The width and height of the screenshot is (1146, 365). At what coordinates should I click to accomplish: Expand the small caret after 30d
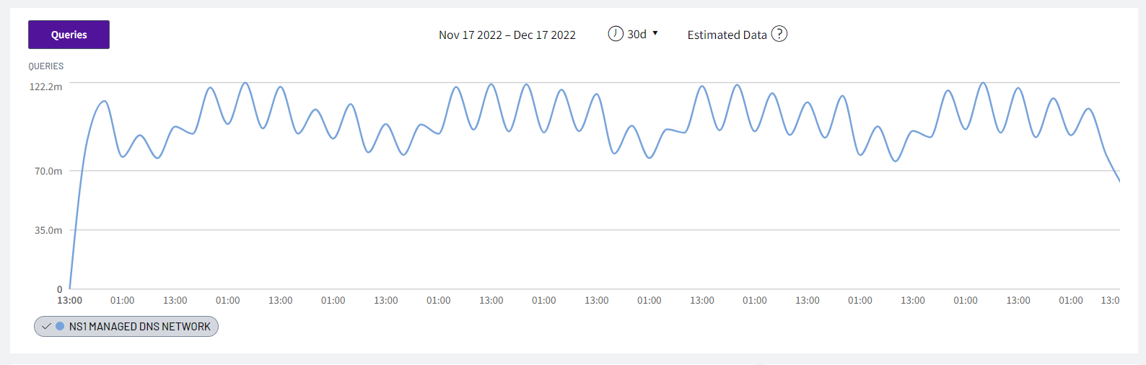[655, 33]
